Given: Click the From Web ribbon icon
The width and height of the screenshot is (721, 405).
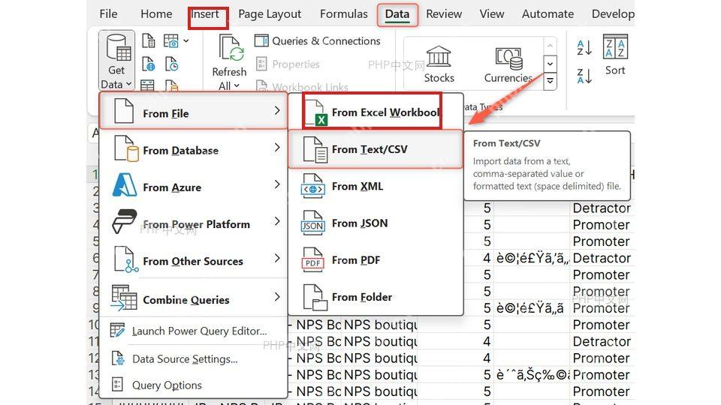Looking at the screenshot, I should coord(148,64).
